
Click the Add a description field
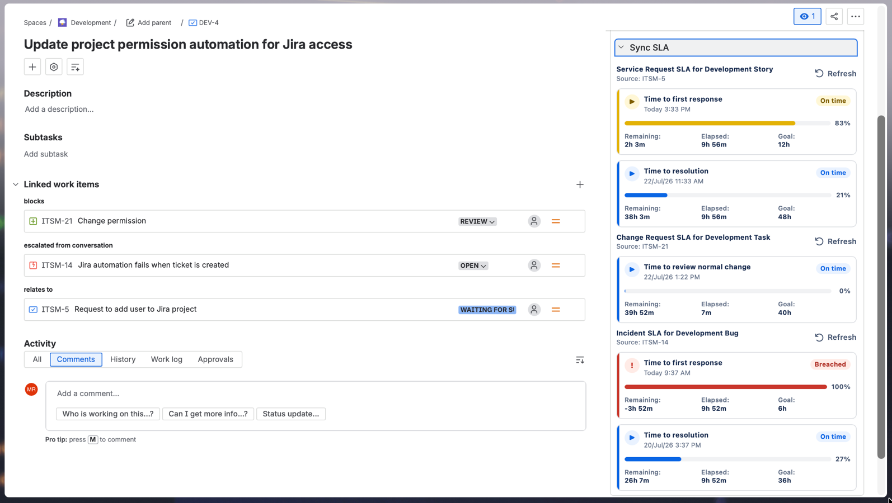[59, 110]
